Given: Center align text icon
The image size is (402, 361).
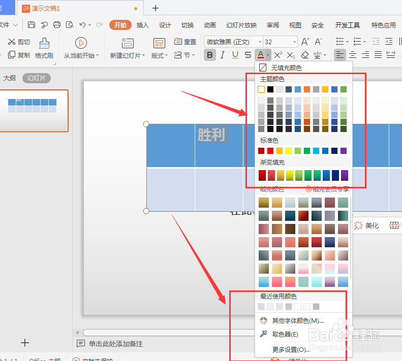Looking at the screenshot, I should 353,55.
